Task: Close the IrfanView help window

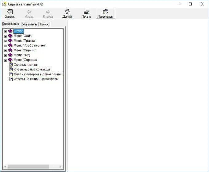Action: click(203, 4)
